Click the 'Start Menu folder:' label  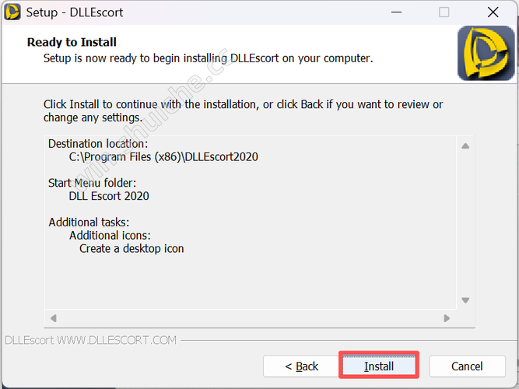pos(92,183)
